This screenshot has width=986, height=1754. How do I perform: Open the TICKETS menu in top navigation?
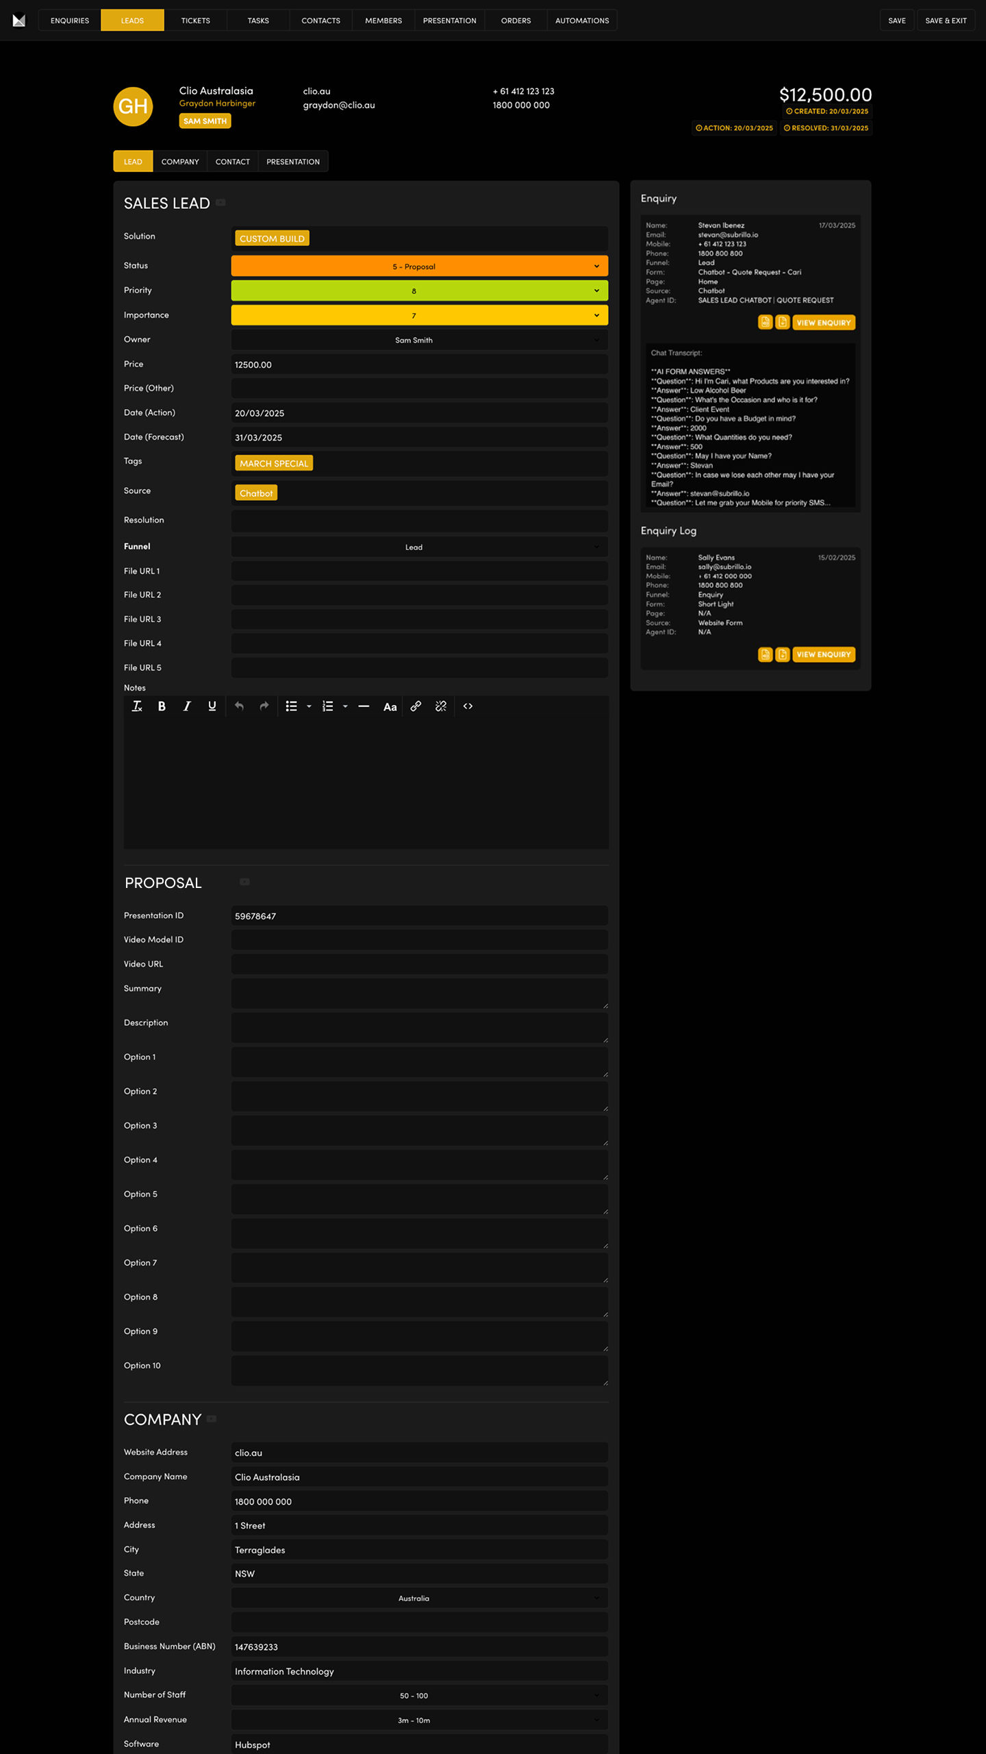click(x=195, y=21)
